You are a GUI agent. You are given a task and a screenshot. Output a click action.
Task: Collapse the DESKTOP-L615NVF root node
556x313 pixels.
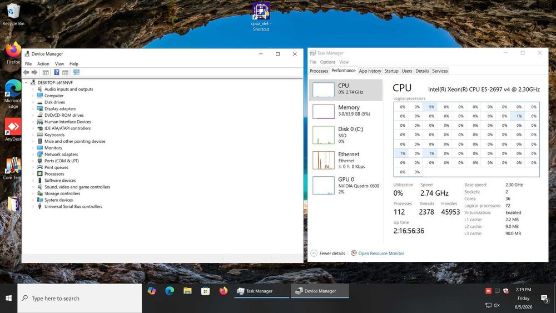[x=26, y=83]
